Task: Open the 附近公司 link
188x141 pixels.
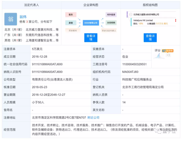Action: point(93,117)
